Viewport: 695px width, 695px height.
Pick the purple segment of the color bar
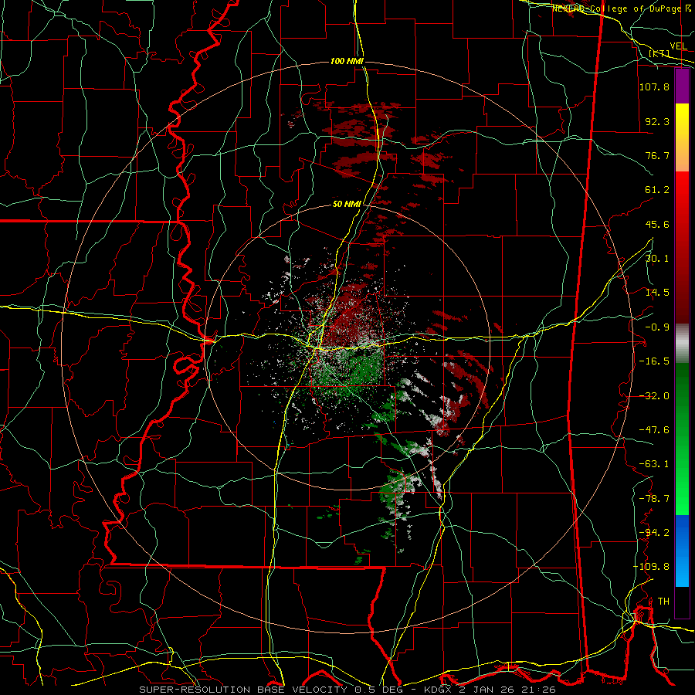[682, 86]
